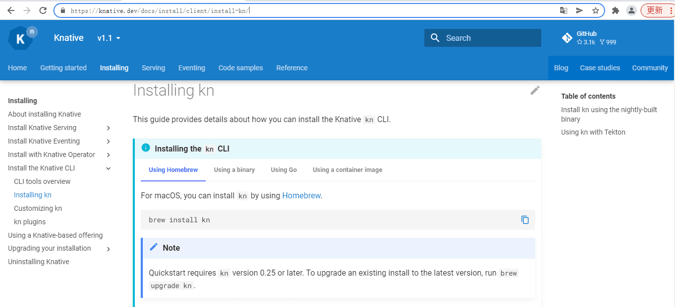Click the padlock site info icon
This screenshot has height=307, width=675.
63,10
